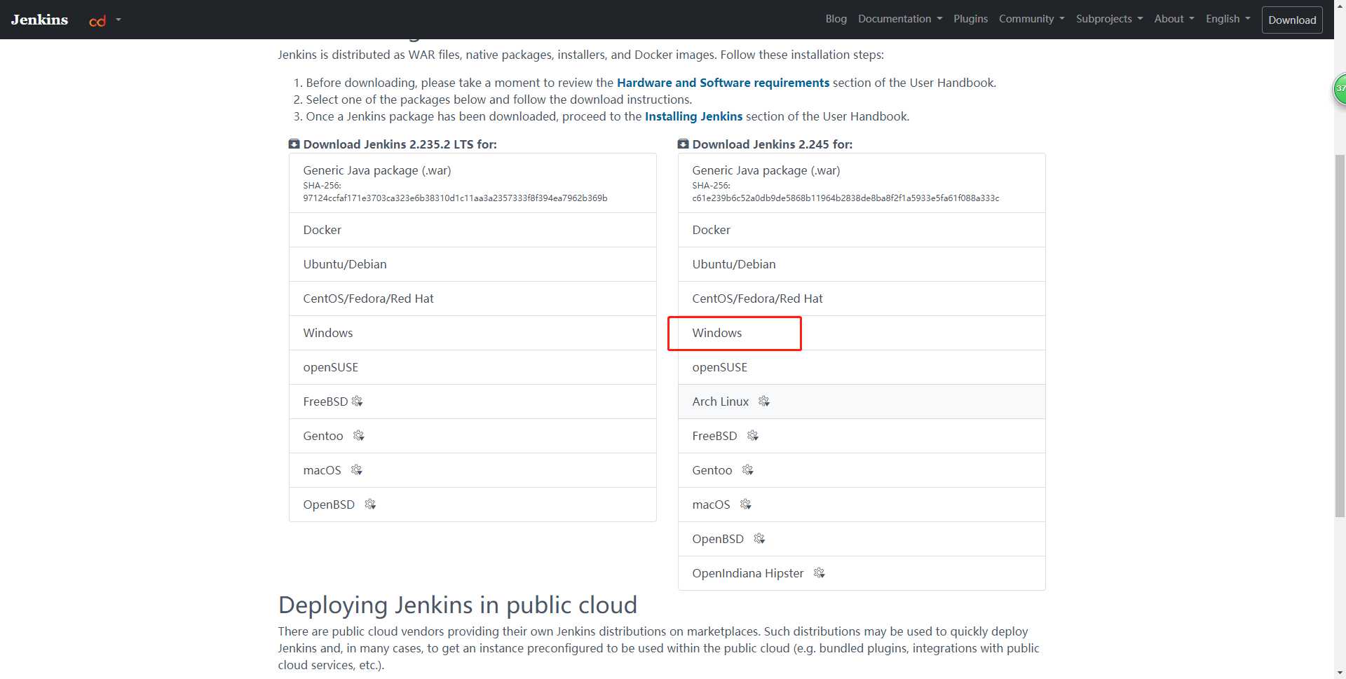
Task: Click the Download button in header
Action: click(1291, 20)
